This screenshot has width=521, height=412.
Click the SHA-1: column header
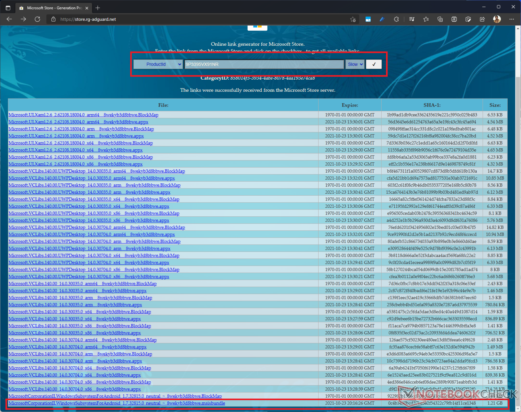pos(432,105)
